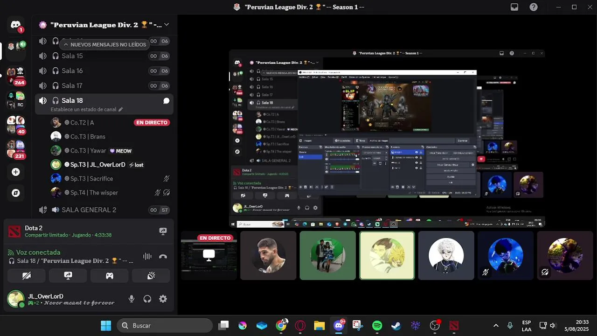Screen dimensions: 597x336
Task: Mute microphone in user panel
Action: [x=132, y=299]
